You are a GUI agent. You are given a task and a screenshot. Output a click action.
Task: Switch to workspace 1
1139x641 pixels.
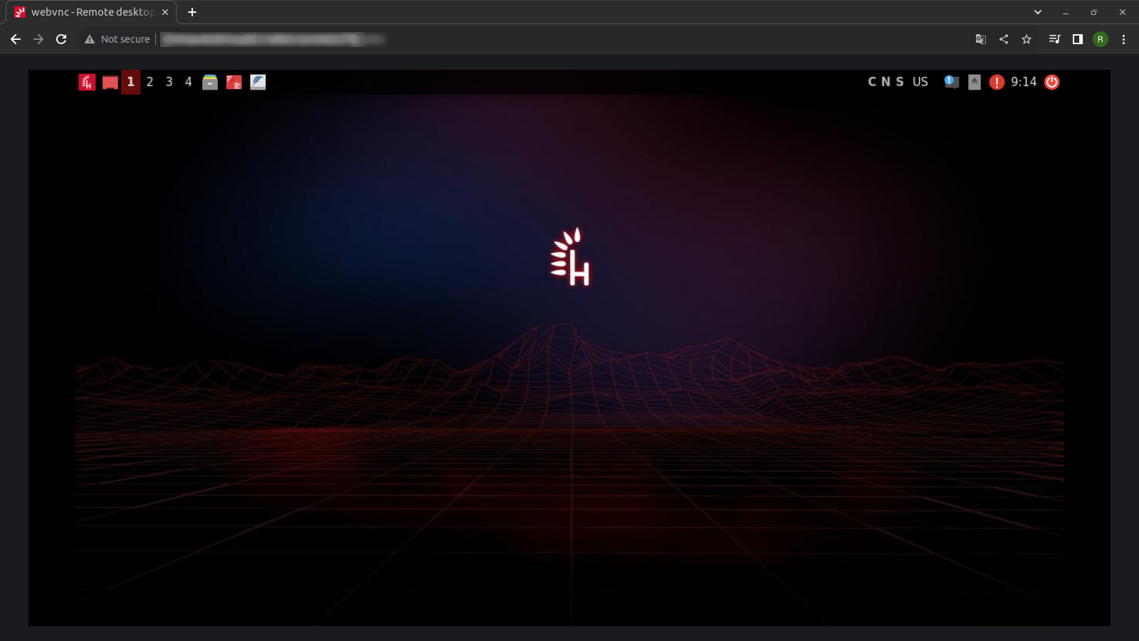[131, 82]
